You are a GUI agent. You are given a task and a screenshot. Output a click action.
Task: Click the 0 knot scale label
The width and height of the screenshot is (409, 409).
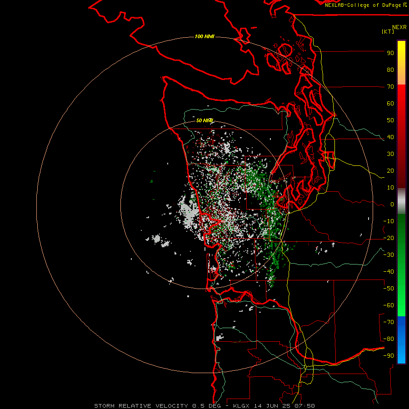(x=392, y=204)
